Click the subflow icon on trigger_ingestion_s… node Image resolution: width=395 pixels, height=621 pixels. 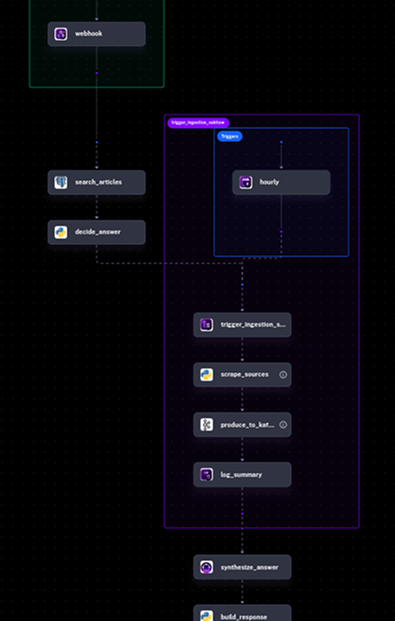pyautogui.click(x=207, y=325)
